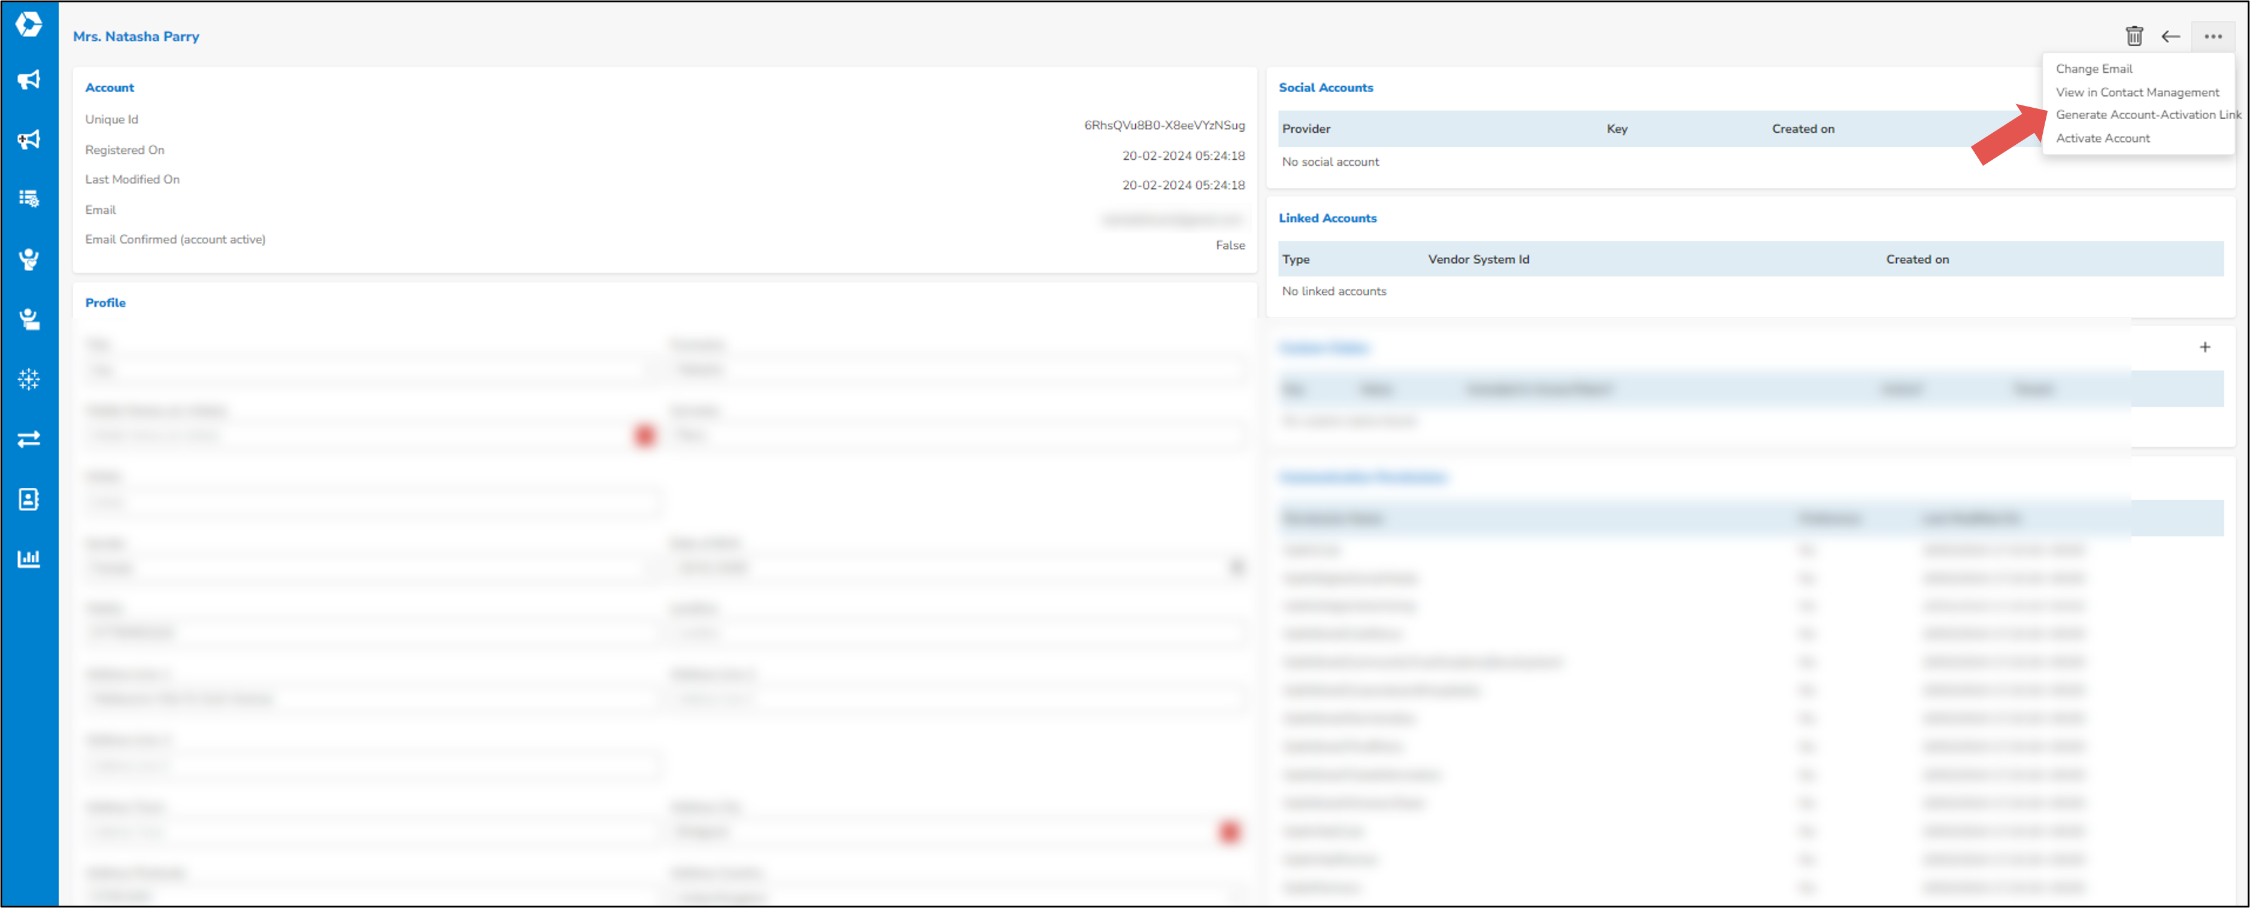Choose View in Contact Management

click(x=2136, y=92)
